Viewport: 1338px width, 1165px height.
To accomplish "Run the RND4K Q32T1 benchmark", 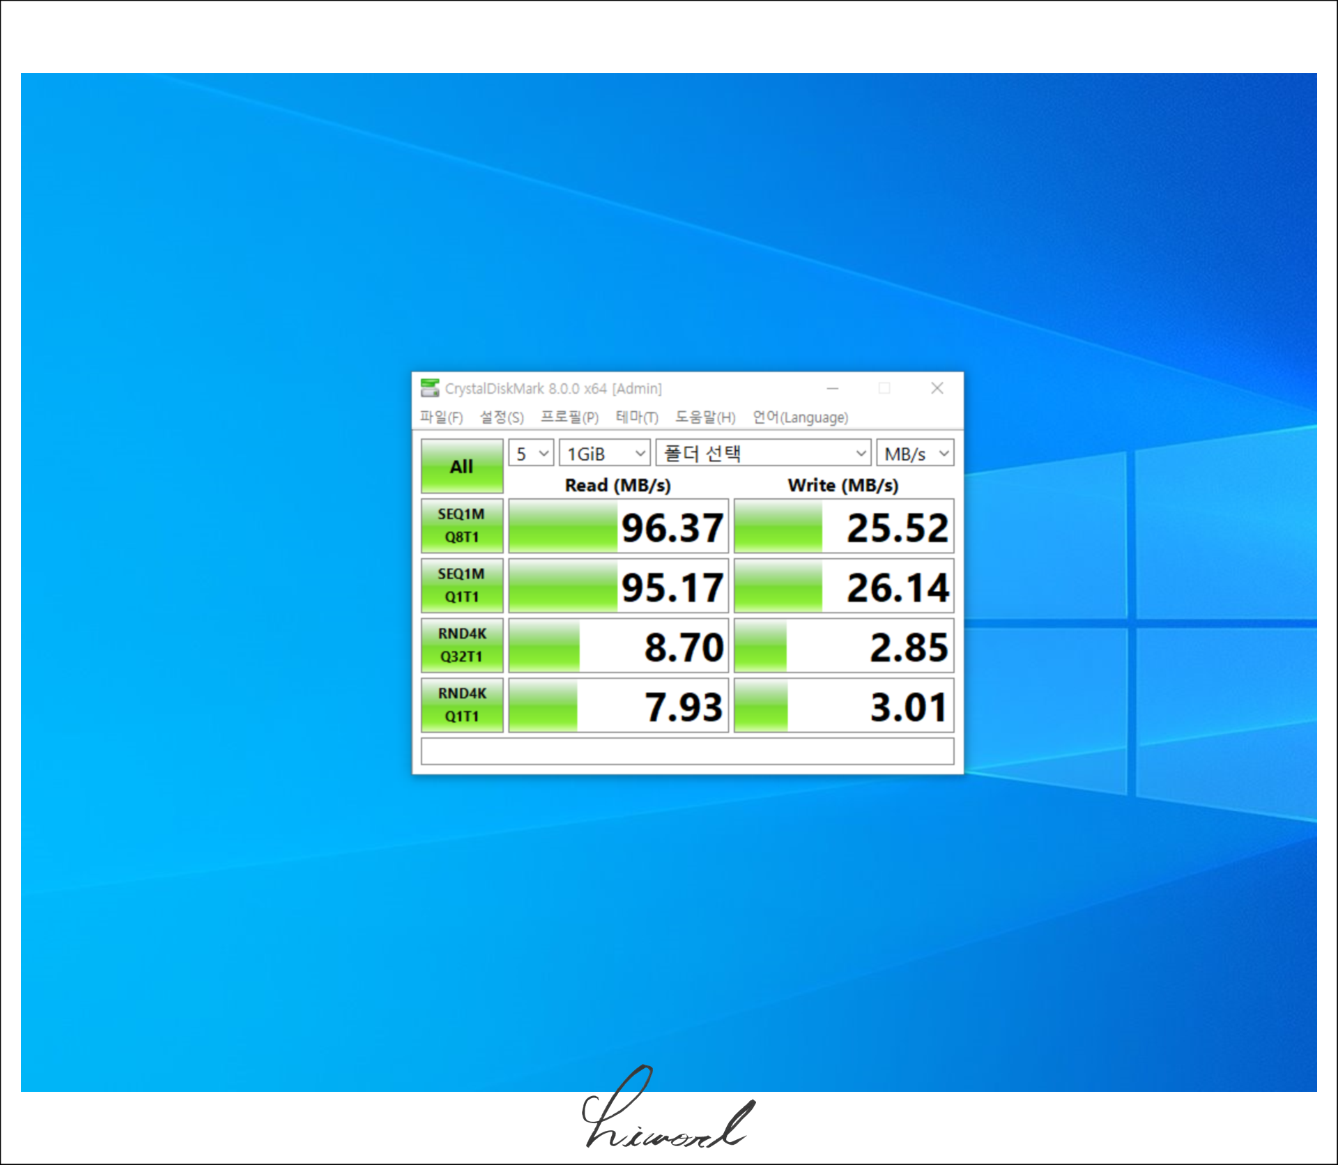I will (x=461, y=645).
